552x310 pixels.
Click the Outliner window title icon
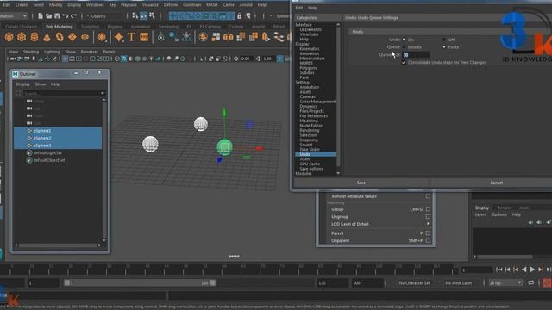point(16,74)
